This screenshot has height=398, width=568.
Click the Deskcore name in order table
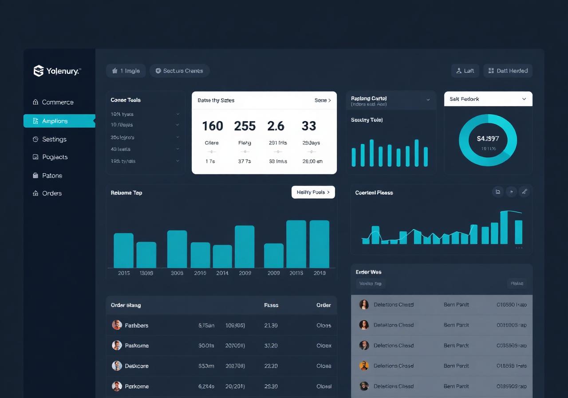[137, 366]
